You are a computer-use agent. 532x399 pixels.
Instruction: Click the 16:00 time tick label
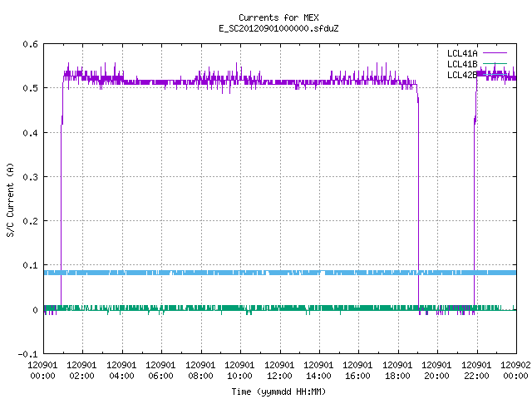(358, 376)
